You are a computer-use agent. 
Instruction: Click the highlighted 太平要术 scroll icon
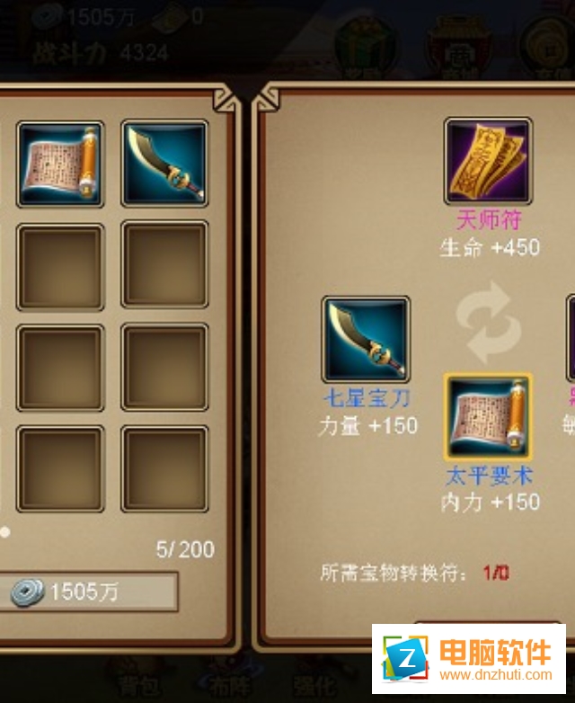point(488,417)
